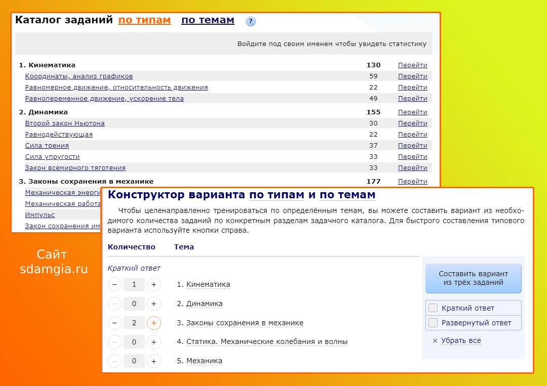
Task: Select the 2. Динамика catalog heading
Action: tap(43, 112)
